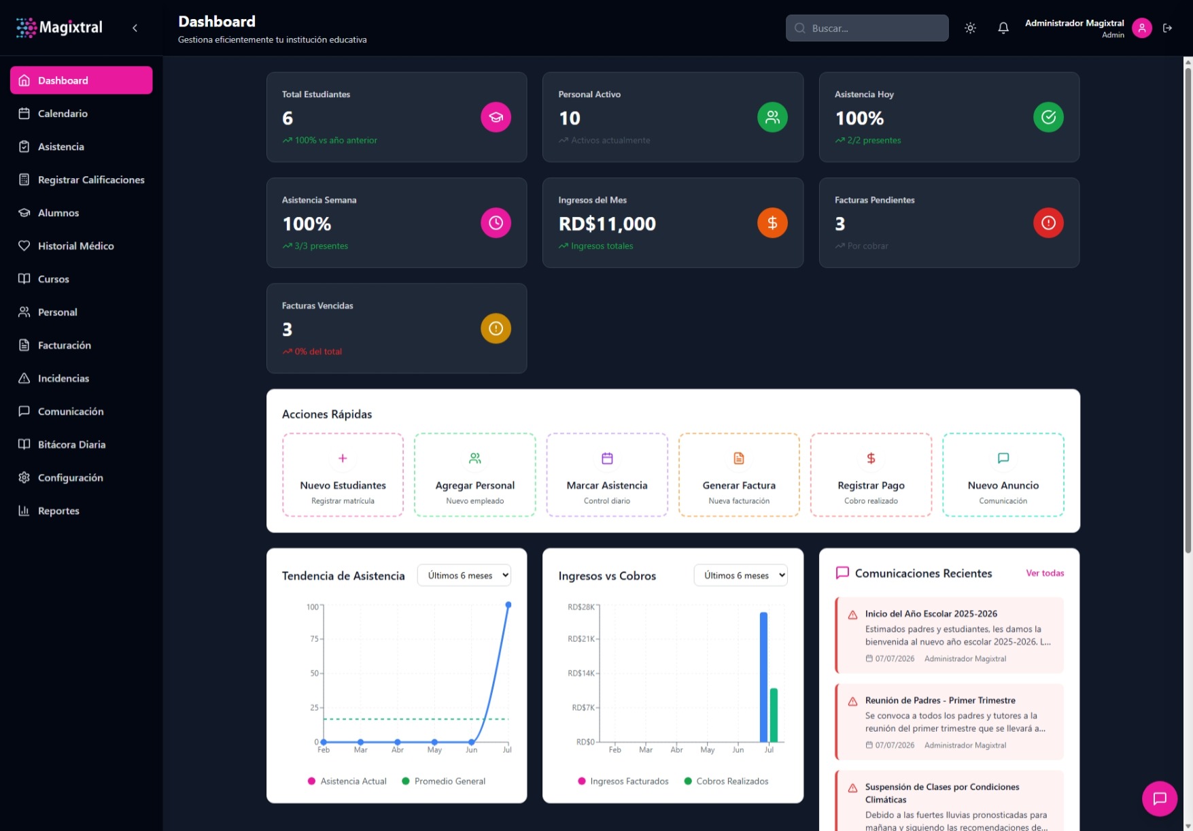Click Generar Factura quick action
The height and width of the screenshot is (831, 1193).
(739, 475)
